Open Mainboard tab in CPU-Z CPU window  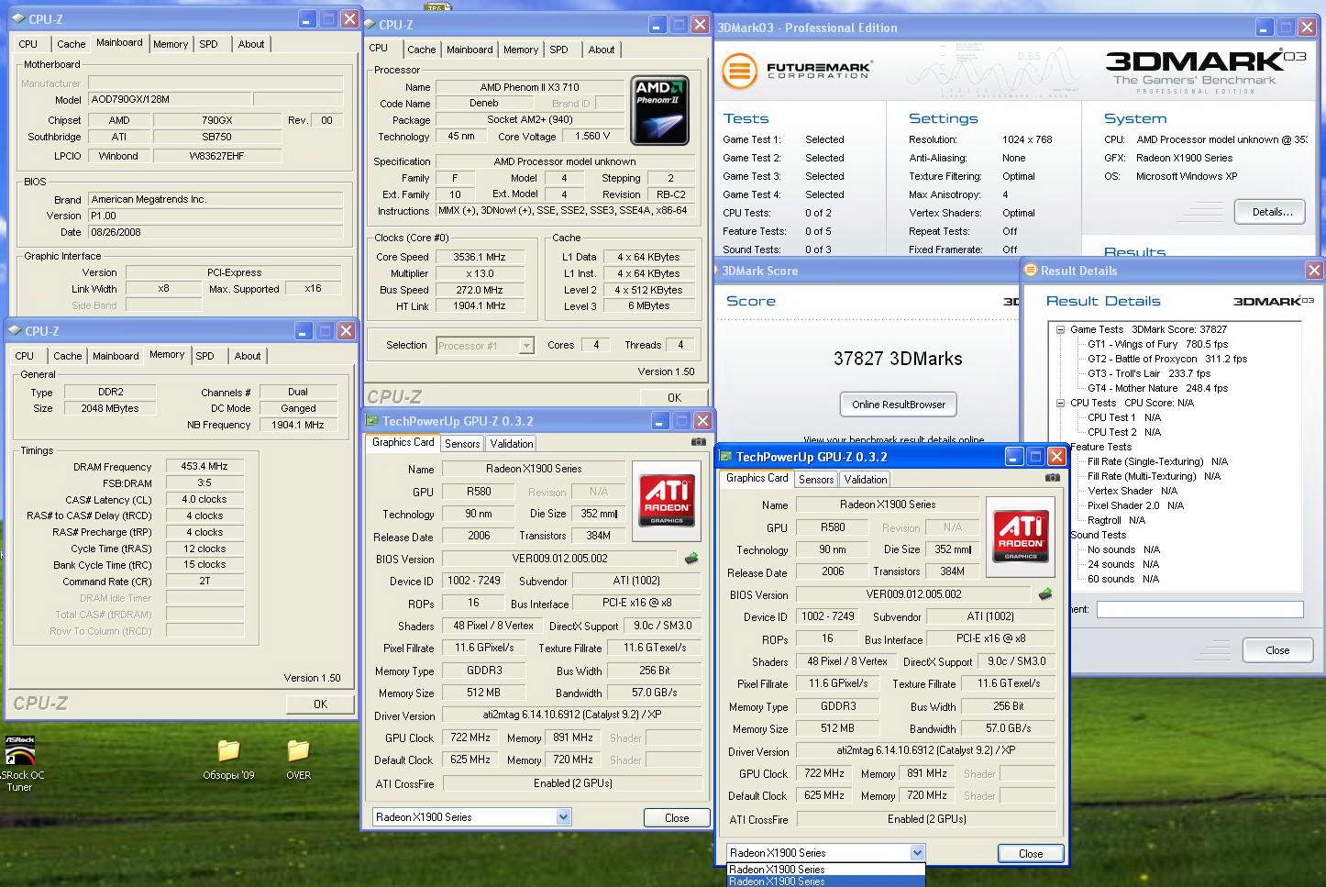(x=470, y=50)
